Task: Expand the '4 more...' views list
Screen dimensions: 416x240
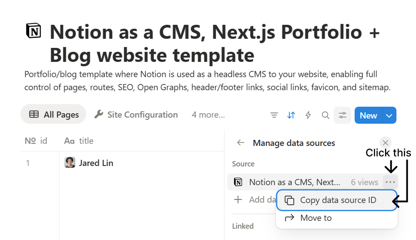Action: [x=208, y=115]
